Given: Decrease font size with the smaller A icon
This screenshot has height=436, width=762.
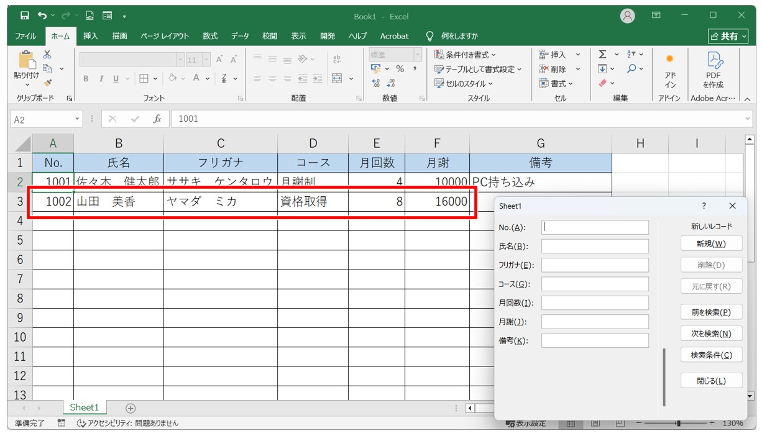Looking at the screenshot, I should (234, 60).
